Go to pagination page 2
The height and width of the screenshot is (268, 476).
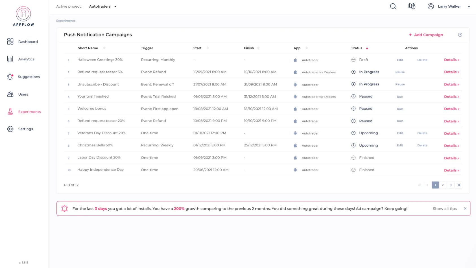(443, 185)
